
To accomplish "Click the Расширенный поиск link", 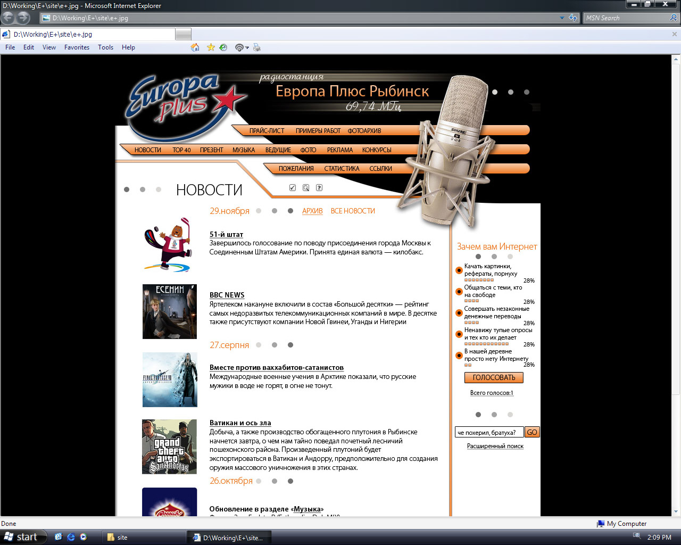I will click(495, 447).
